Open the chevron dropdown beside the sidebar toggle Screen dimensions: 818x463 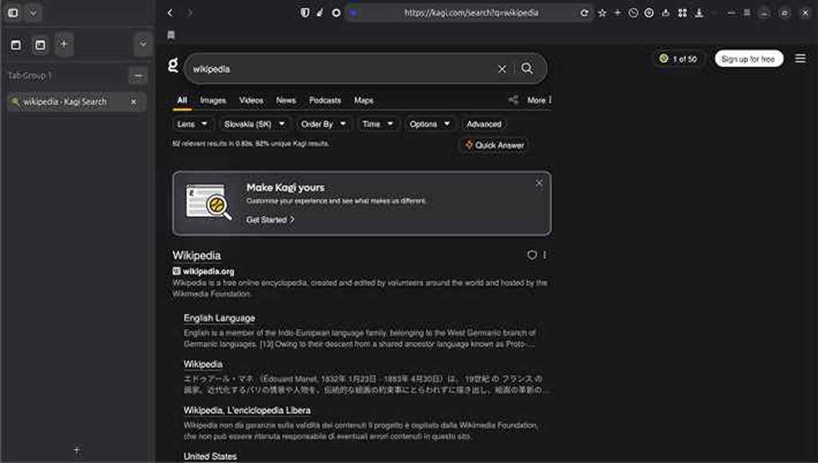[x=33, y=13]
